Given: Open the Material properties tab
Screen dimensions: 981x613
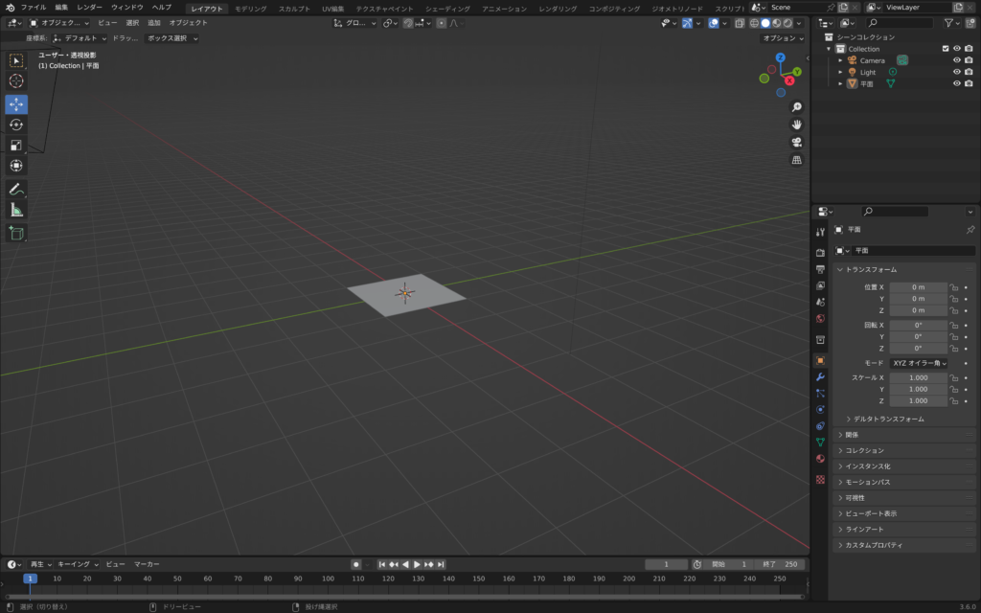Looking at the screenshot, I should (x=820, y=459).
